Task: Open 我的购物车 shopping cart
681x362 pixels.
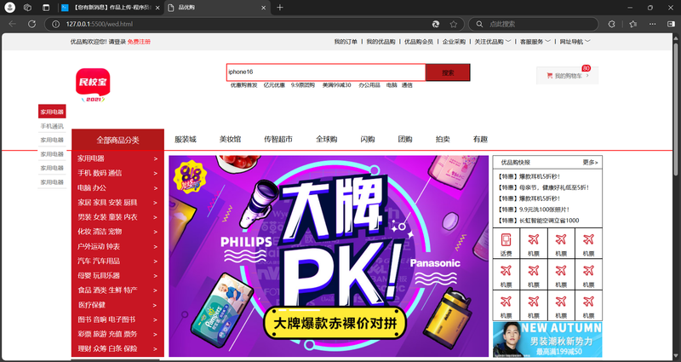Action: 567,76
